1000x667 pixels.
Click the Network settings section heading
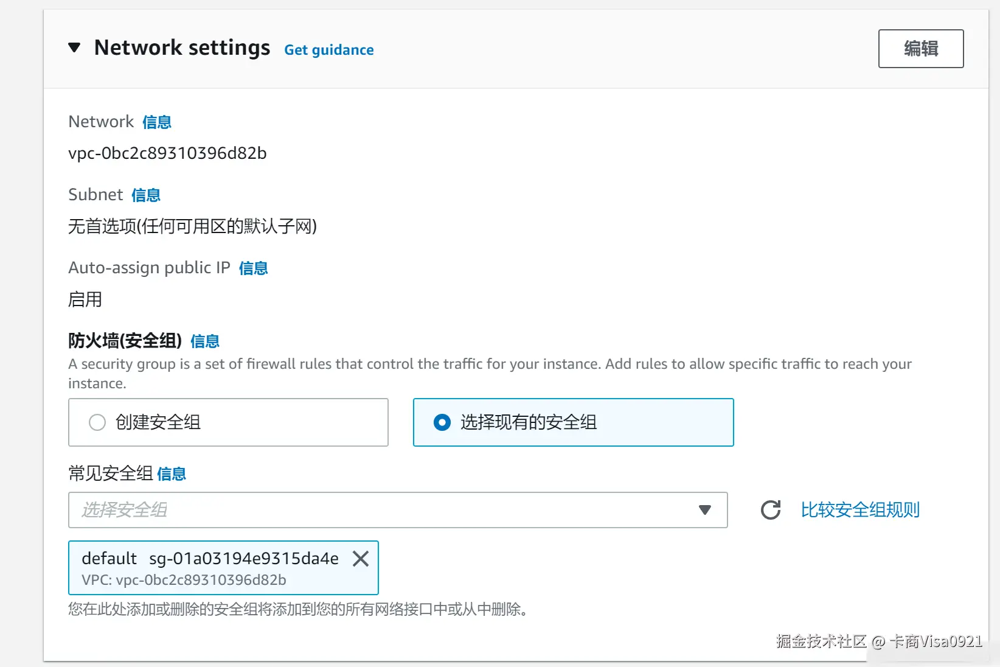[x=182, y=47]
